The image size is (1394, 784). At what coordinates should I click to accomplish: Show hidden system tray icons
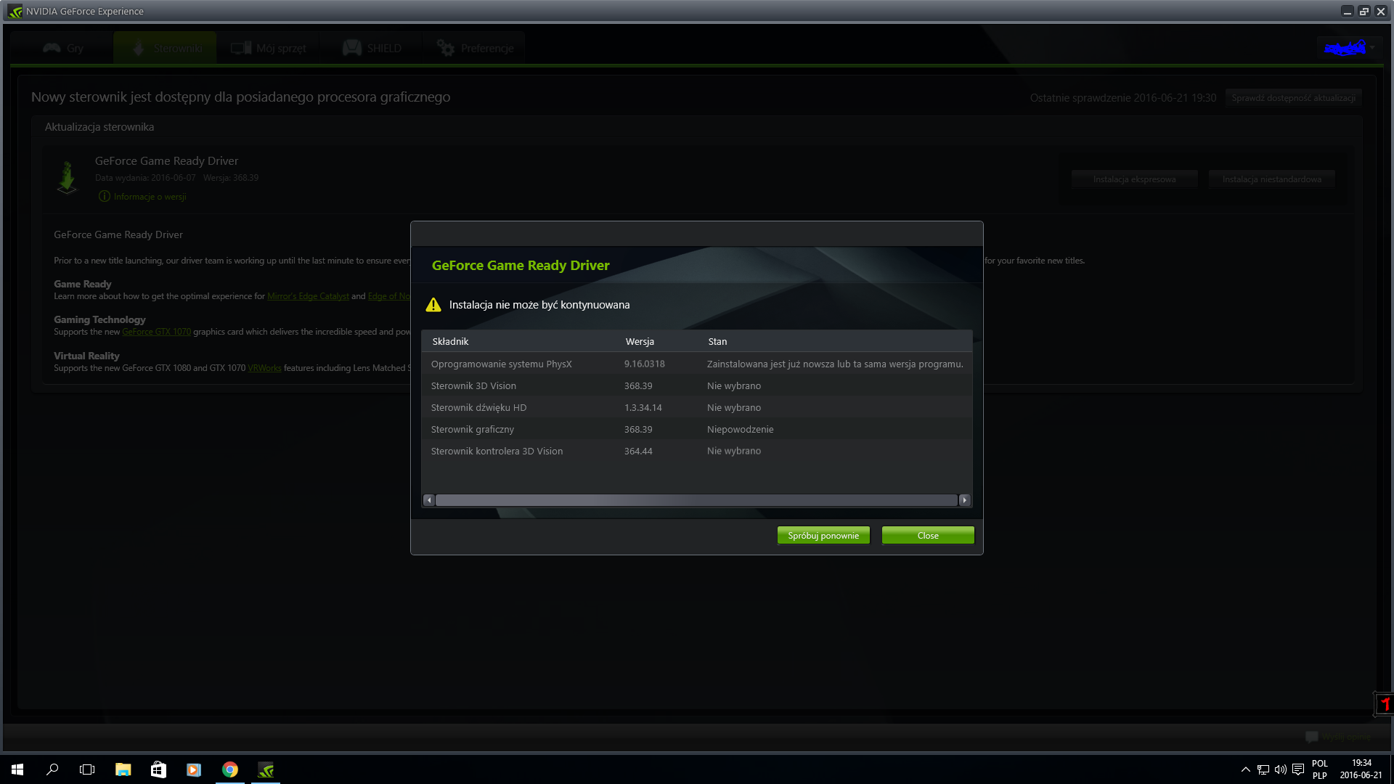point(1246,769)
